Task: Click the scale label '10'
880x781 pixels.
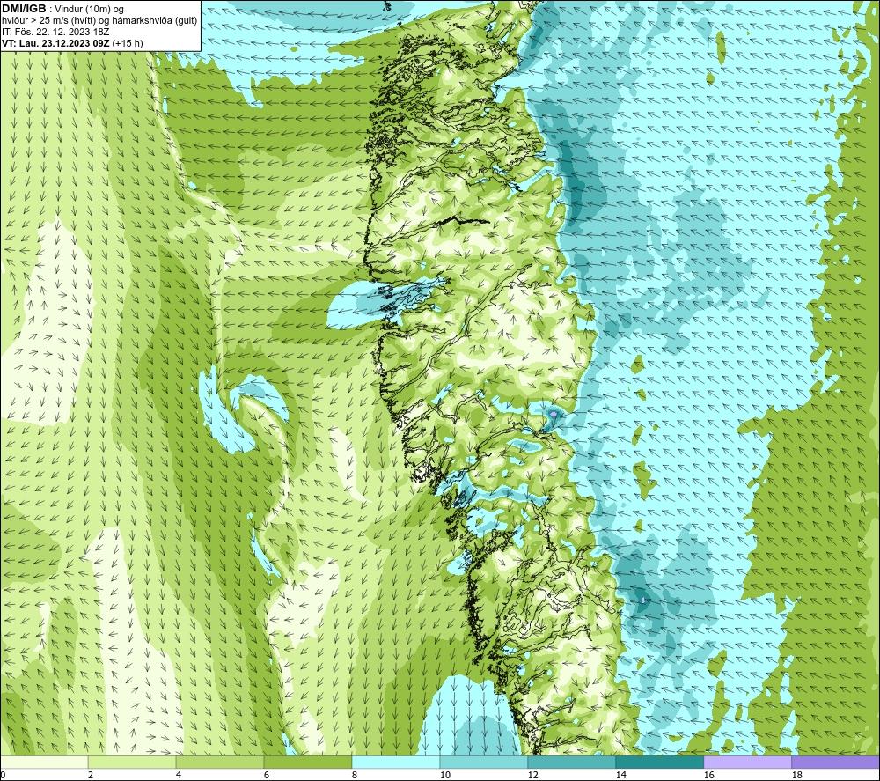Action: coord(444,776)
